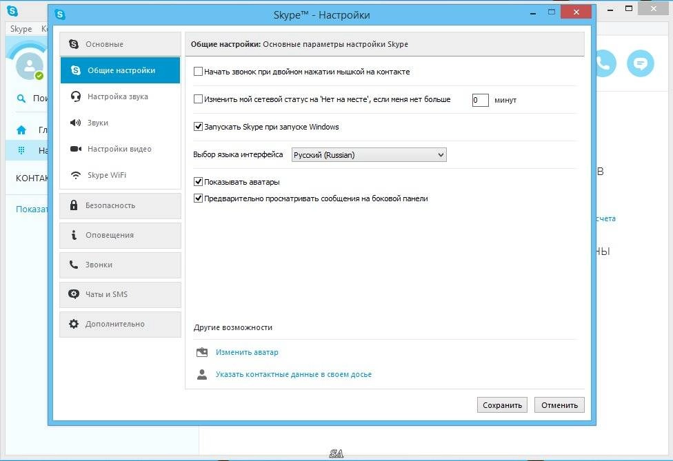Click the camera icon beside Настройки видео
673x461 pixels.
click(x=76, y=149)
